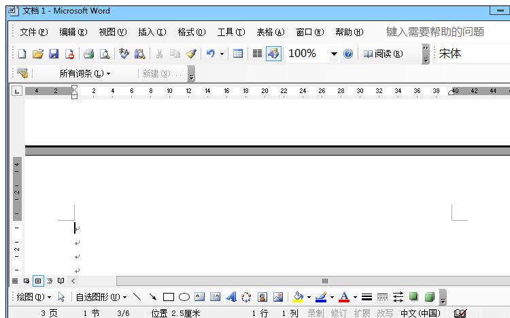The image size is (510, 318).
Task: Create a new blank document
Action: tap(22, 54)
